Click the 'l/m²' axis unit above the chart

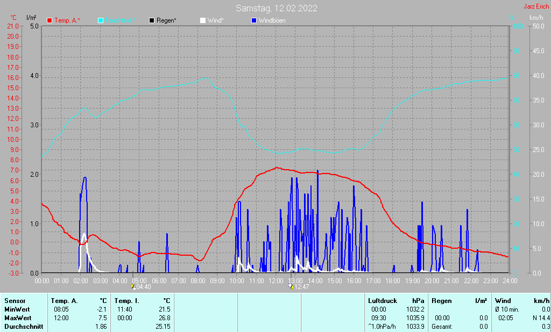pos(31,17)
